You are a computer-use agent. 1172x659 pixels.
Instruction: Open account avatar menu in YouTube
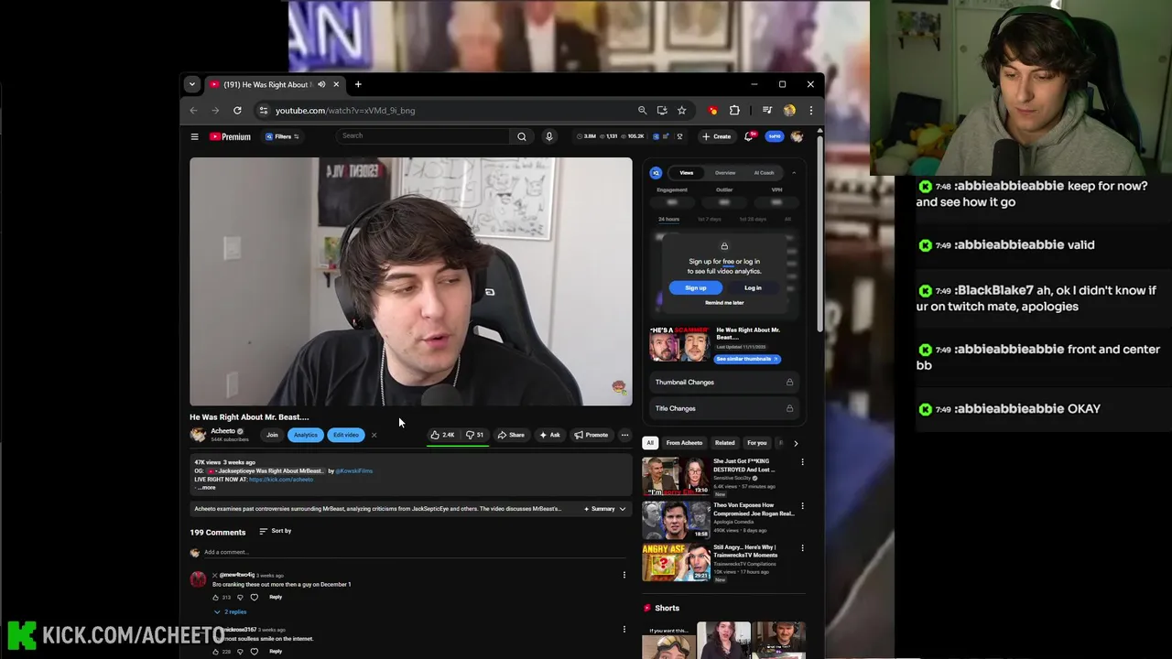pos(797,136)
